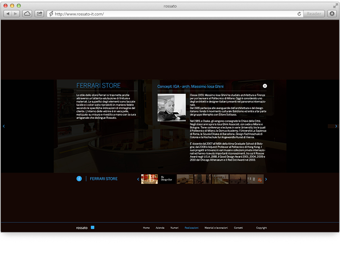Open Azienda in footer menu

click(160, 228)
